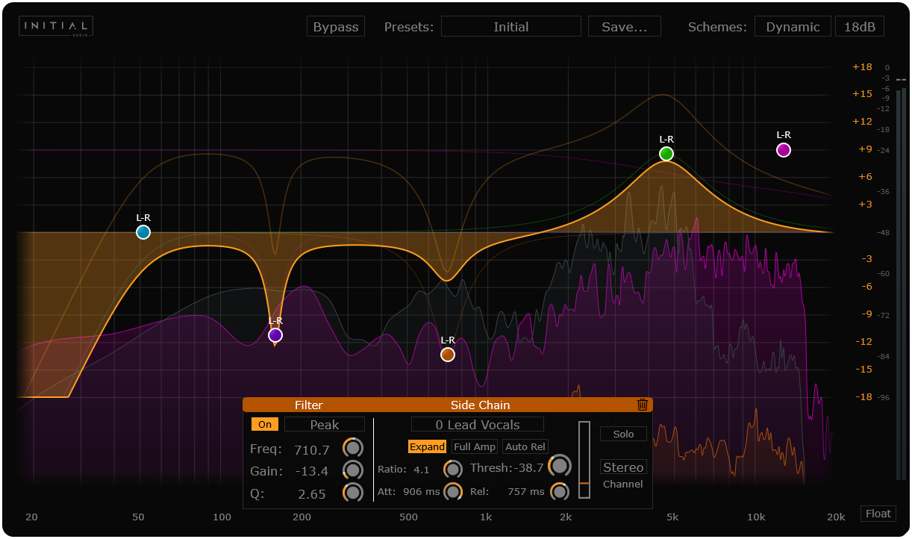912x539 pixels.
Task: Click the Float button
Action: 878,514
